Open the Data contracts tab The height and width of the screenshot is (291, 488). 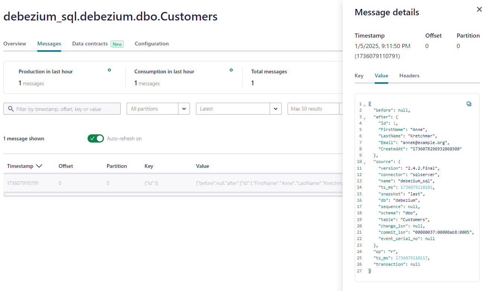(90, 44)
